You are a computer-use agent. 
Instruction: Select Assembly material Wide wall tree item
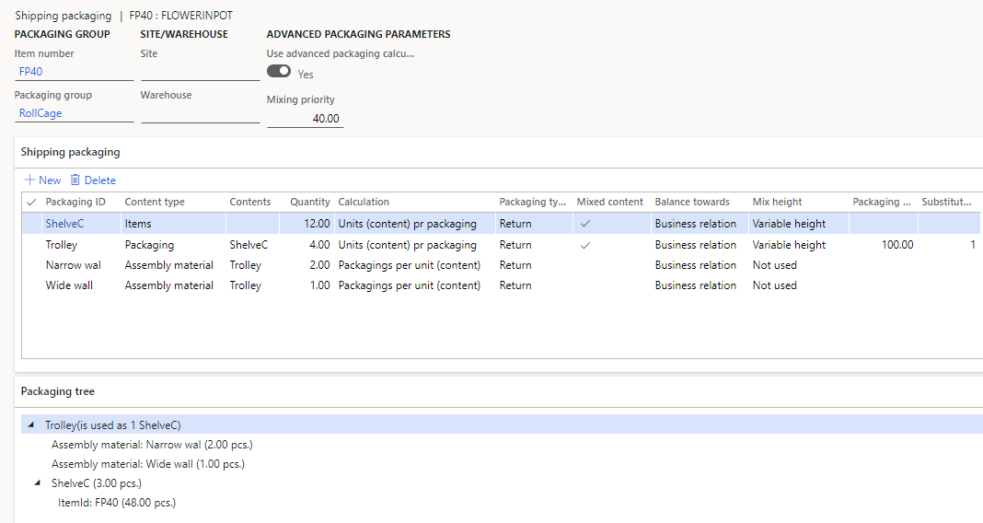[147, 464]
